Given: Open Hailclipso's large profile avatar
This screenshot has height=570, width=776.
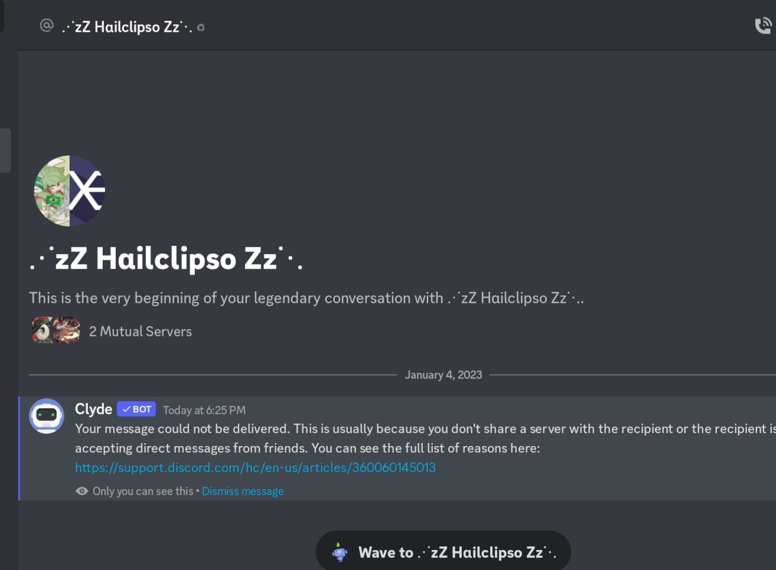Looking at the screenshot, I should pyautogui.click(x=70, y=191).
